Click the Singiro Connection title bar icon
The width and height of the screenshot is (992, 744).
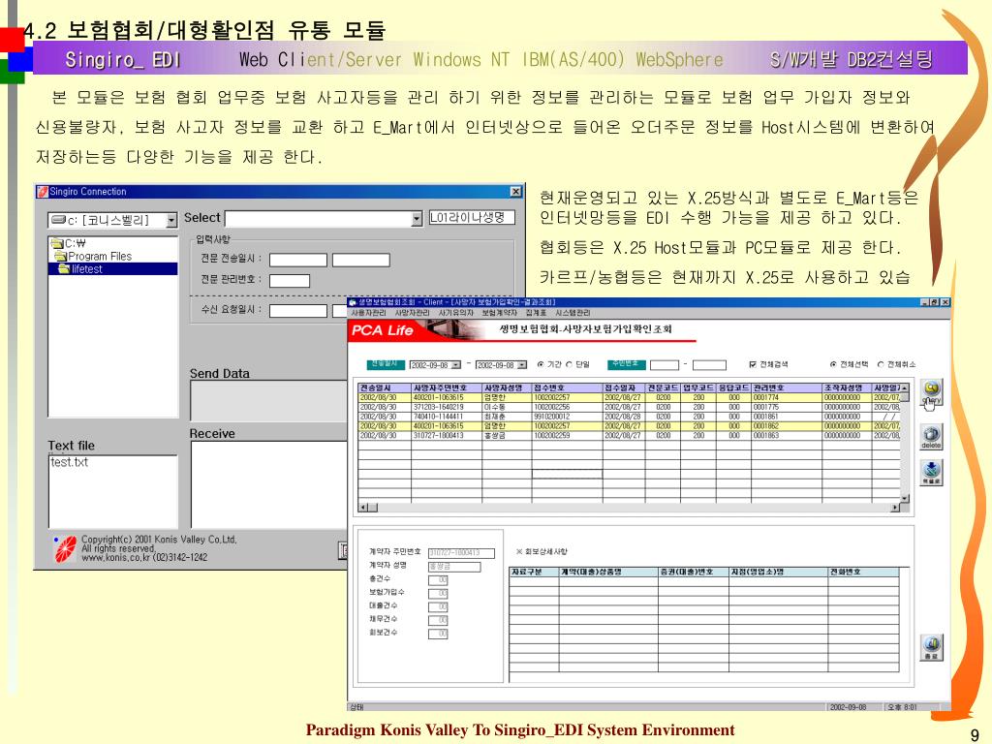click(42, 192)
